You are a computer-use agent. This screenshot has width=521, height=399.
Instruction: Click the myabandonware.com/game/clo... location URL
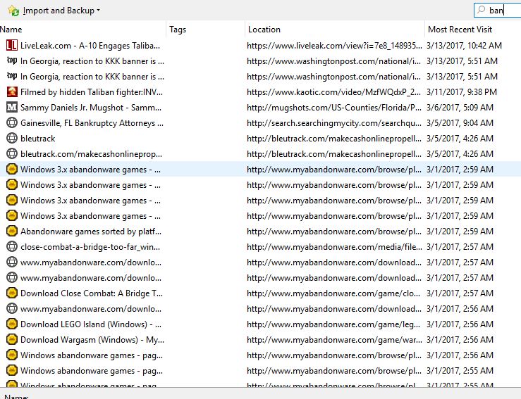coord(333,293)
